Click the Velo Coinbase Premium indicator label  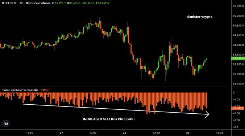point(20,90)
